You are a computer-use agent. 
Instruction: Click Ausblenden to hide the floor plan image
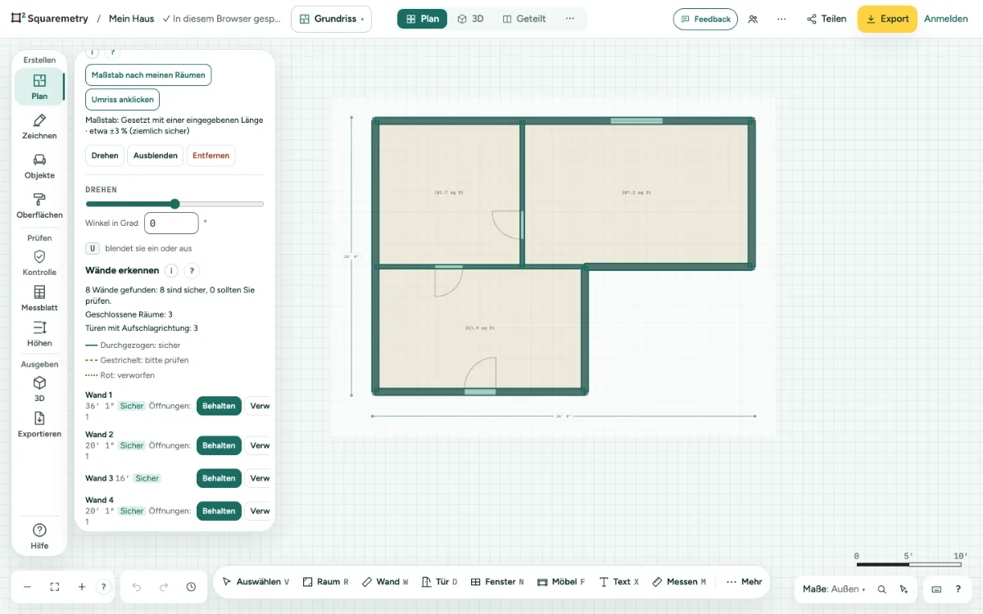click(x=156, y=156)
